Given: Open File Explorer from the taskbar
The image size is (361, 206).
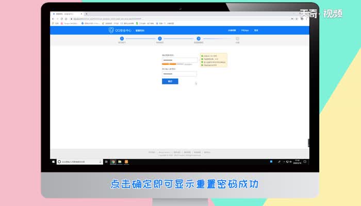Looking at the screenshot, I should (120, 162).
